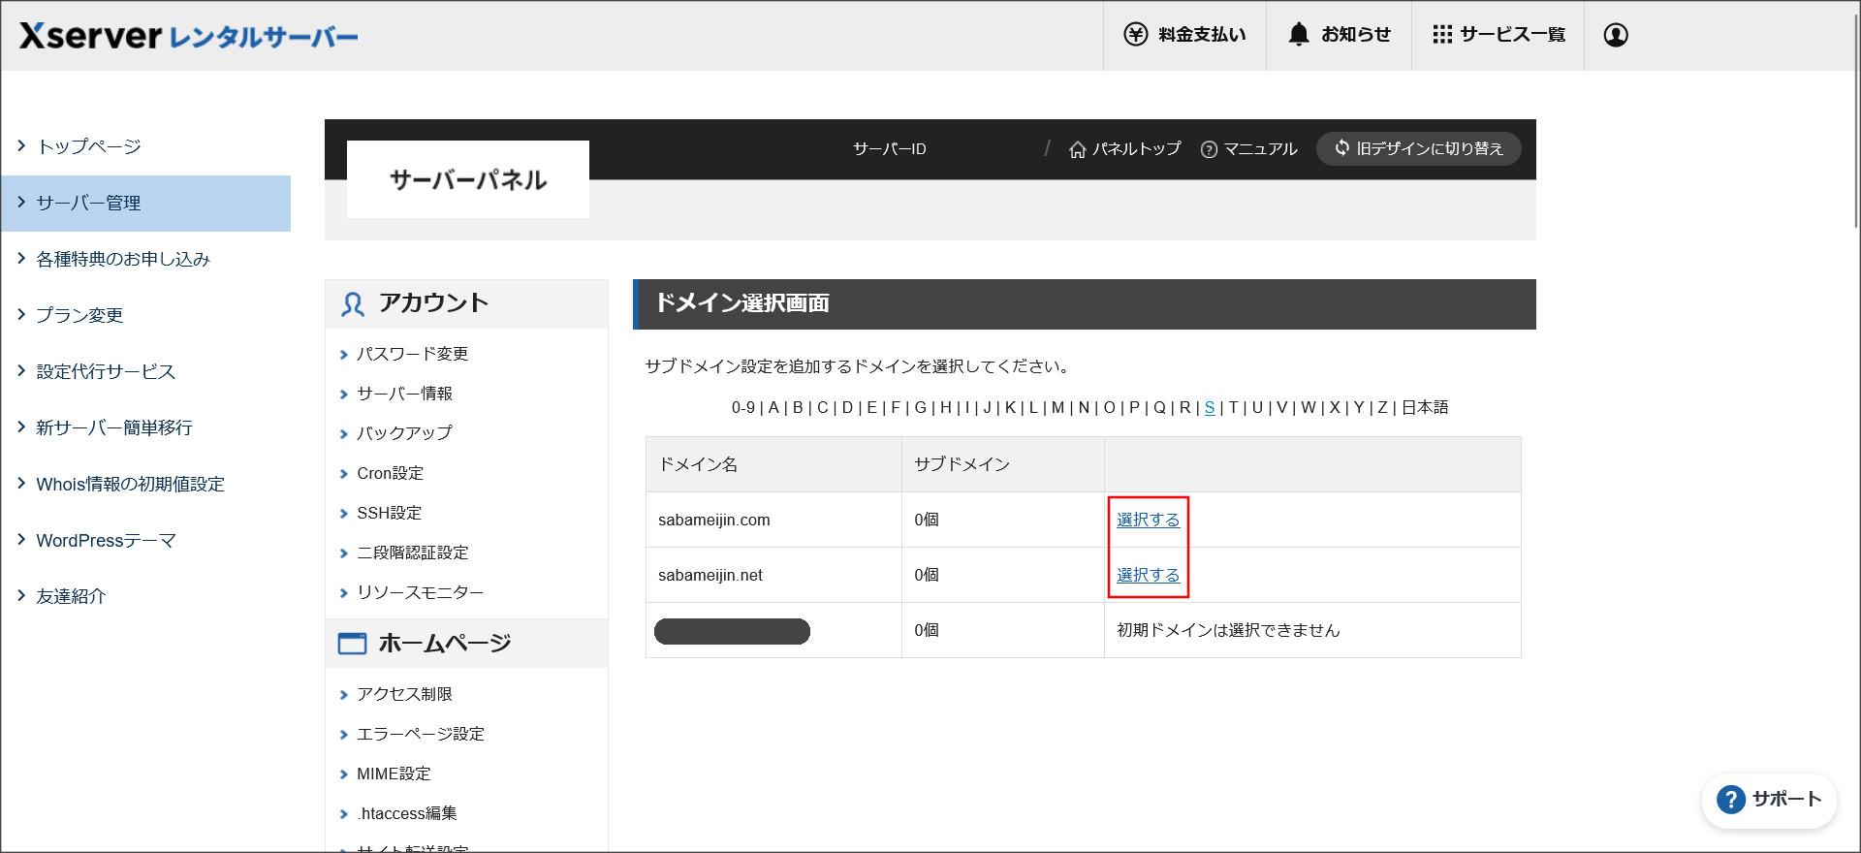The image size is (1861, 853).
Task: Open お知らせ notifications
Action: [1339, 35]
